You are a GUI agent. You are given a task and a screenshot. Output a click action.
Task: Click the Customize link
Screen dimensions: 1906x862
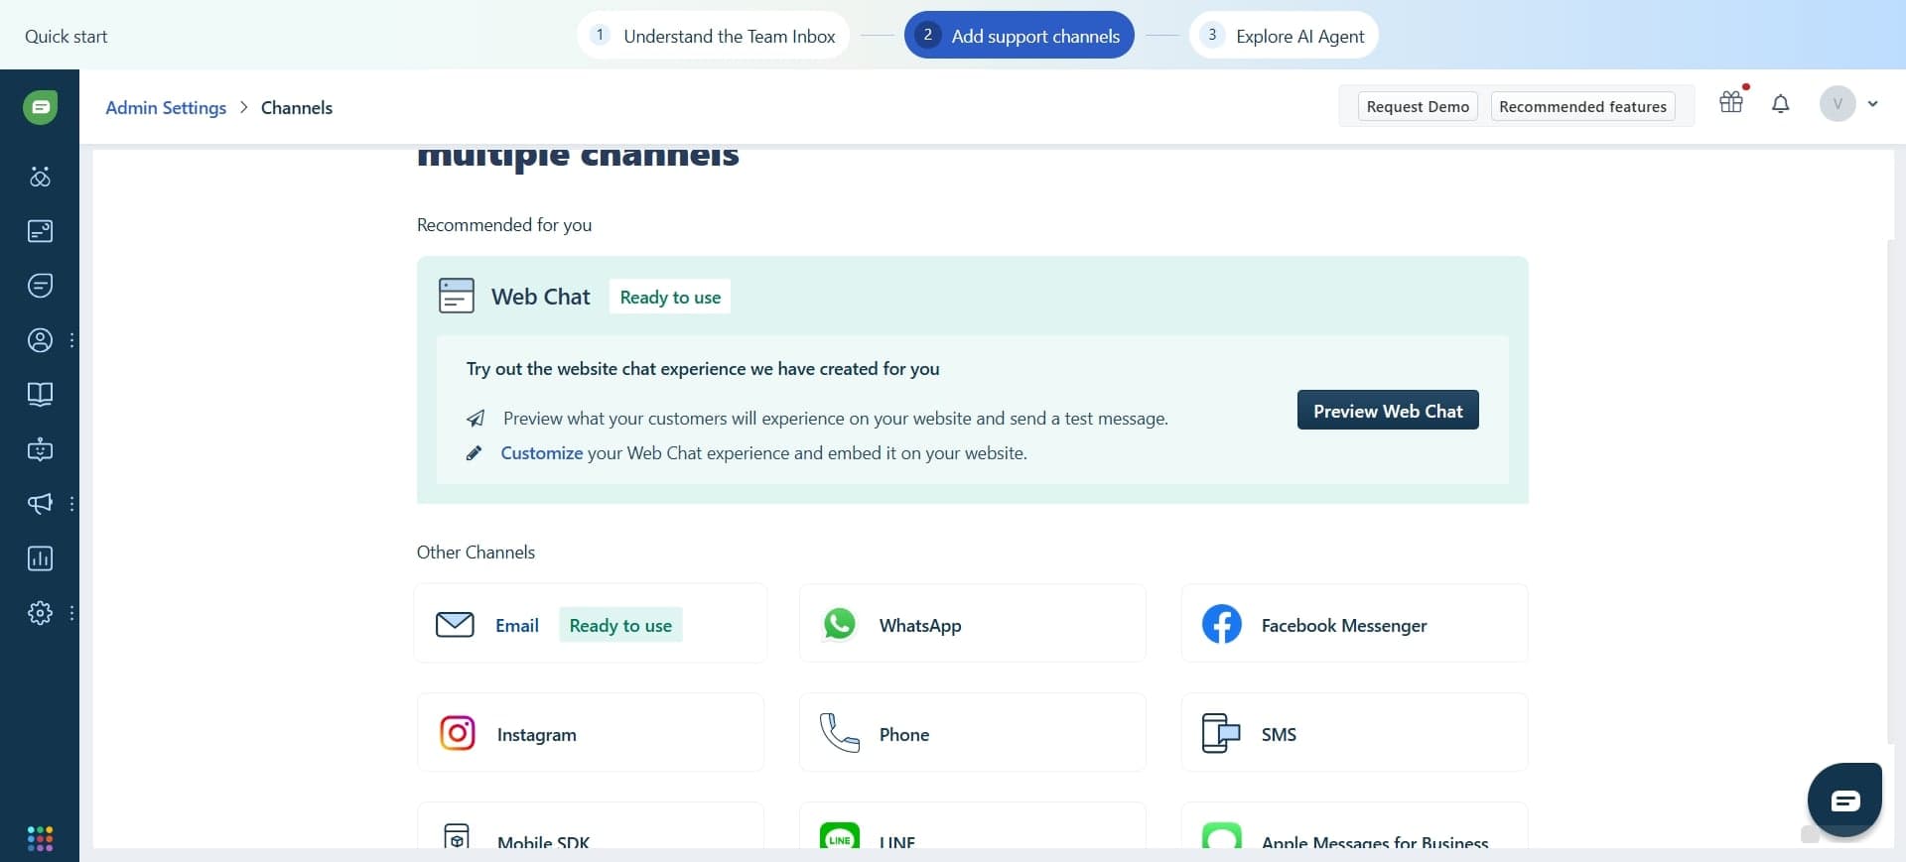pyautogui.click(x=541, y=453)
